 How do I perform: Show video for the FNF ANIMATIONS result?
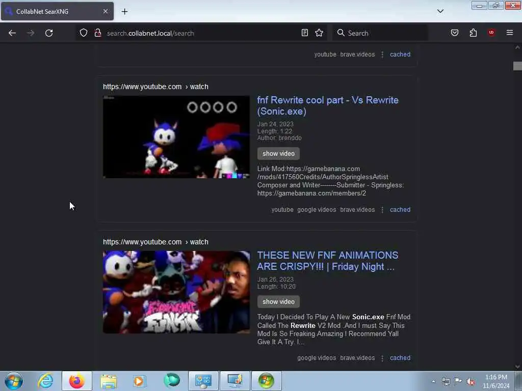click(x=278, y=301)
